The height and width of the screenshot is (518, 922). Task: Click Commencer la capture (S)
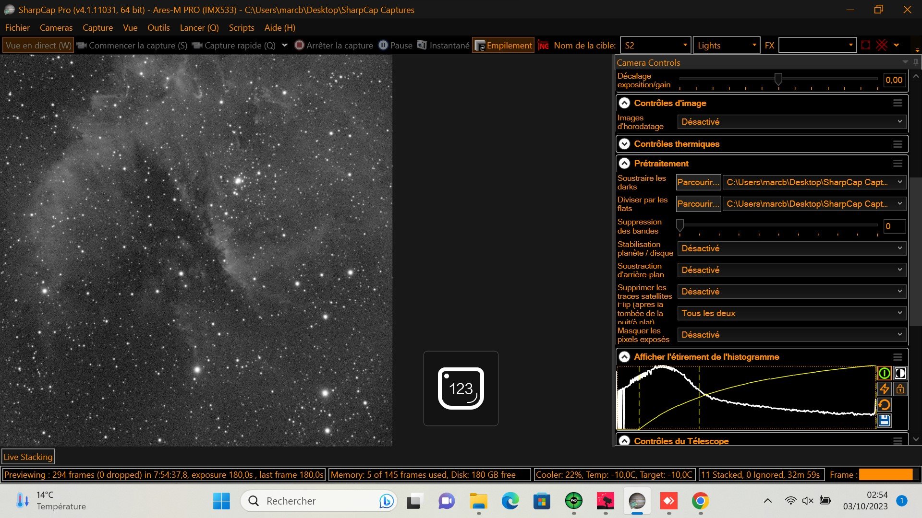pyautogui.click(x=132, y=45)
